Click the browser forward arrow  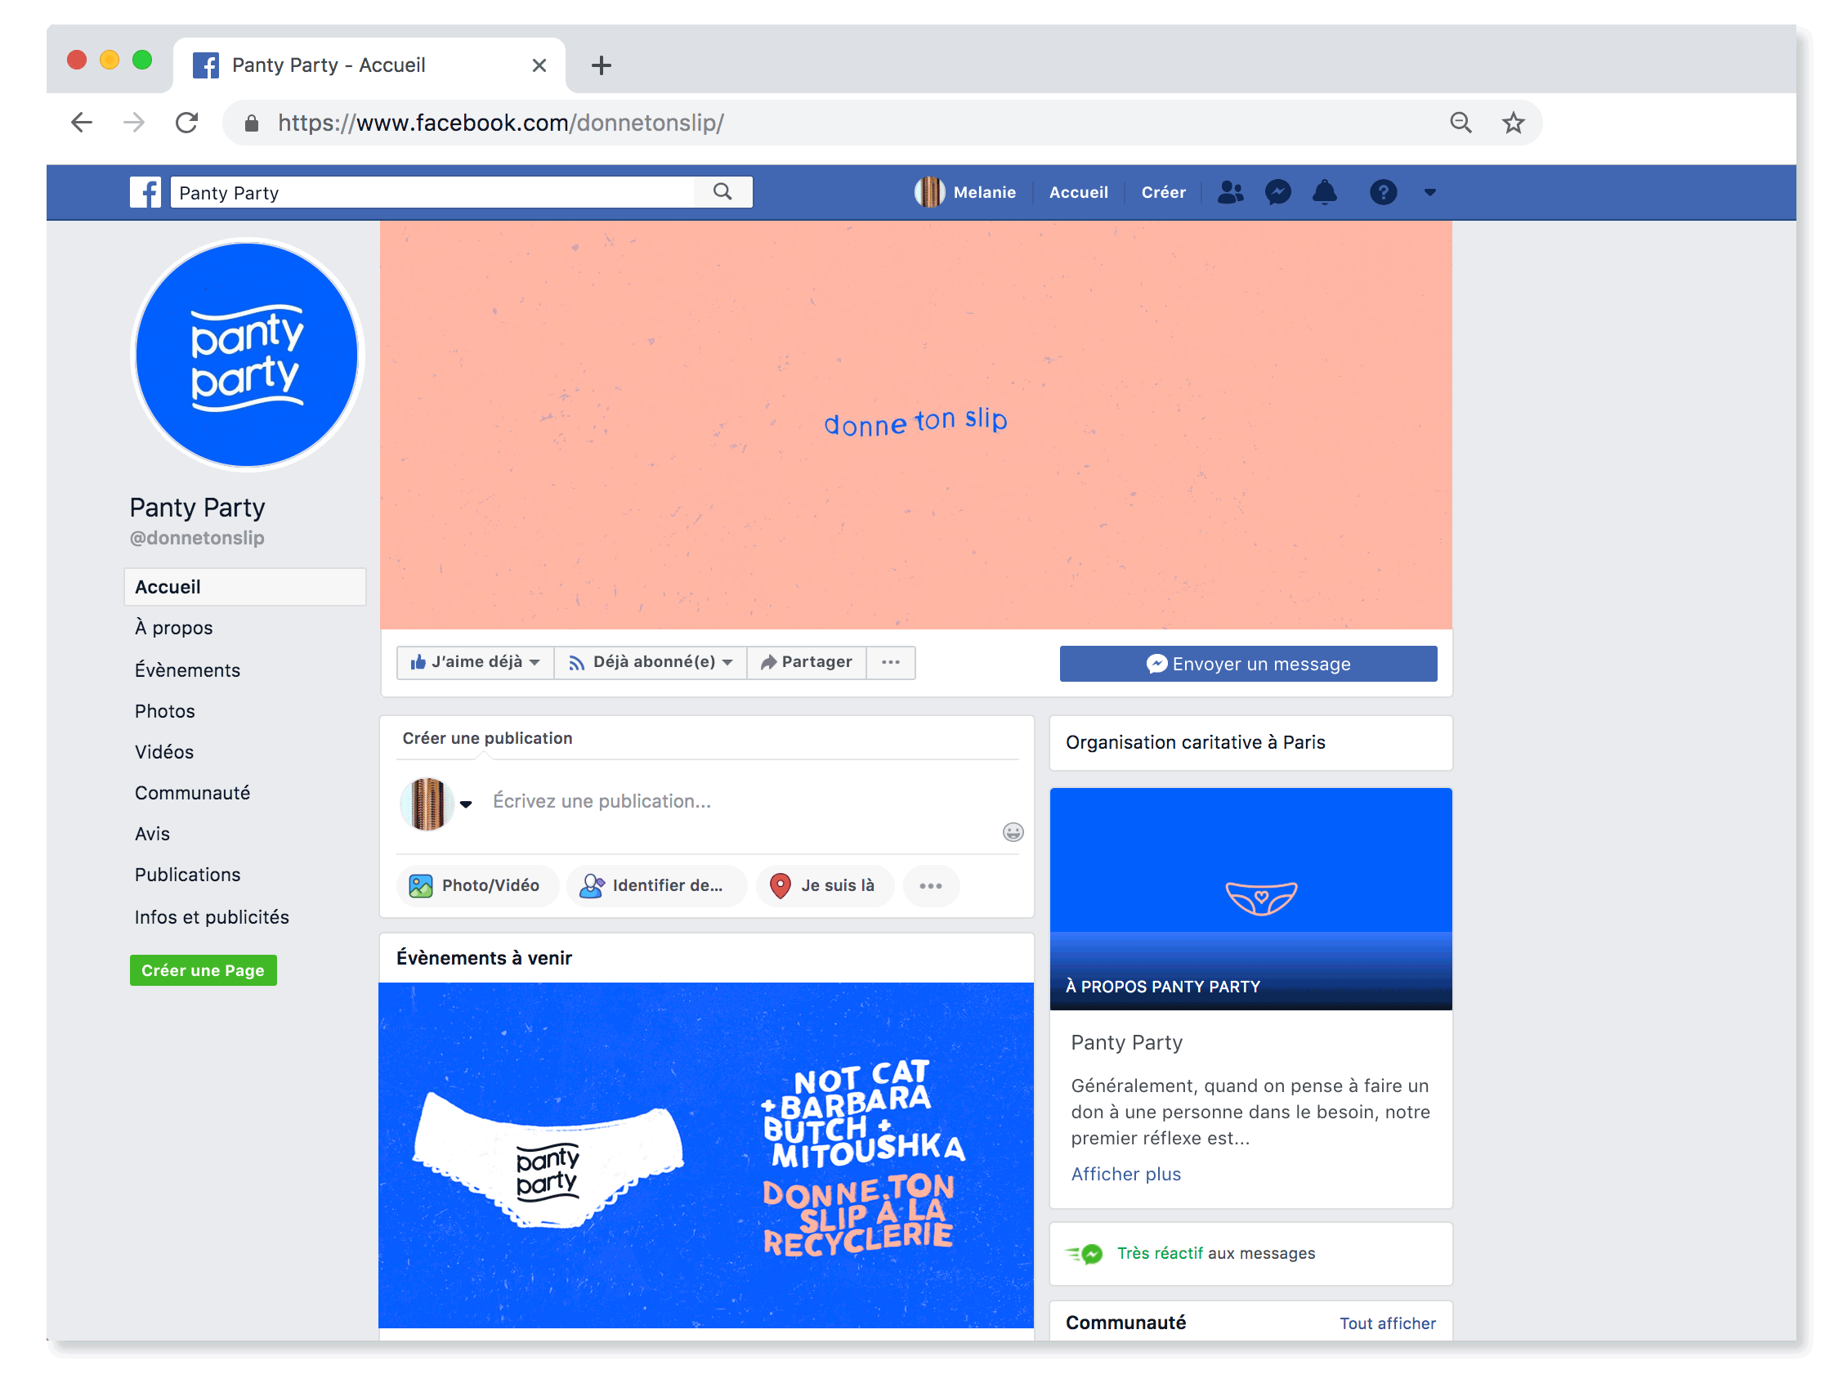133,123
